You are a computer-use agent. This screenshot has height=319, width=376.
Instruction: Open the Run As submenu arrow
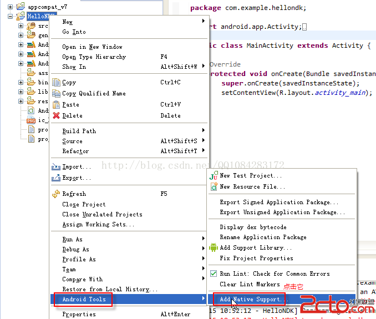[x=204, y=239]
